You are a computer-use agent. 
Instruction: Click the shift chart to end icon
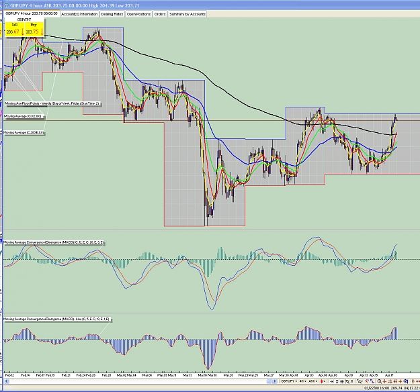point(331,381)
